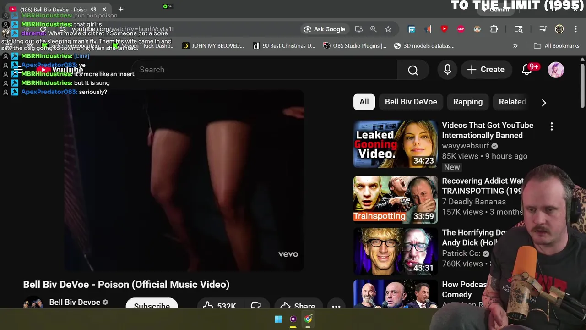Bookmark this page with the star icon
586x330 pixels.
pyautogui.click(x=388, y=29)
